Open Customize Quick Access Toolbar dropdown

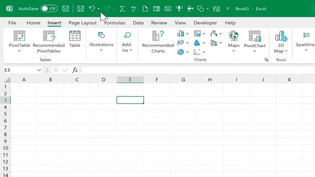[227, 9]
